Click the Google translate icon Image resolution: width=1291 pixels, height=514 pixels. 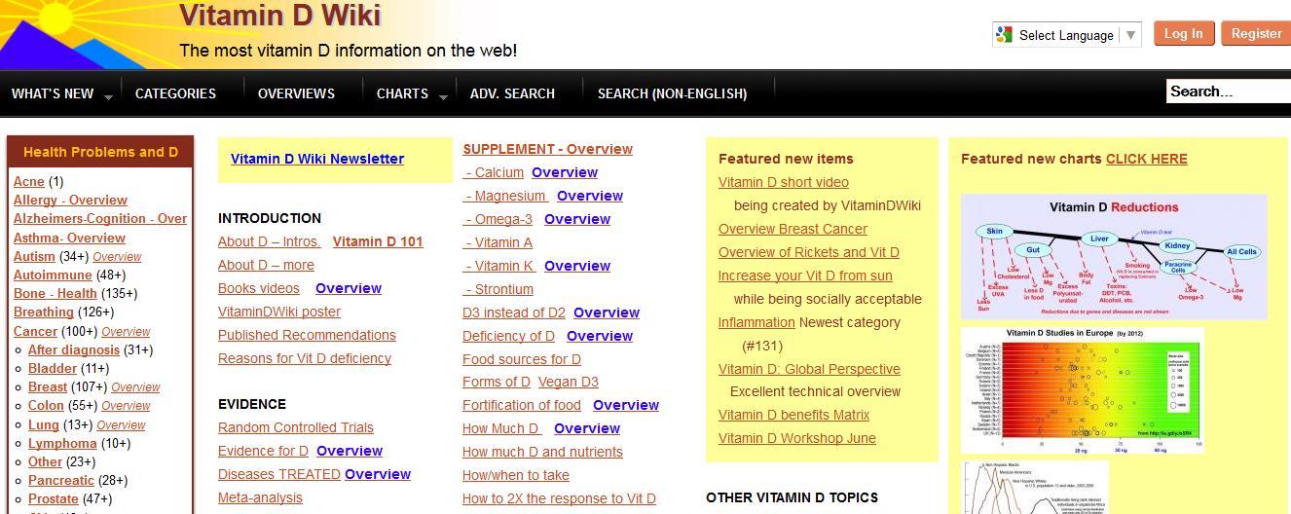[x=1004, y=35]
